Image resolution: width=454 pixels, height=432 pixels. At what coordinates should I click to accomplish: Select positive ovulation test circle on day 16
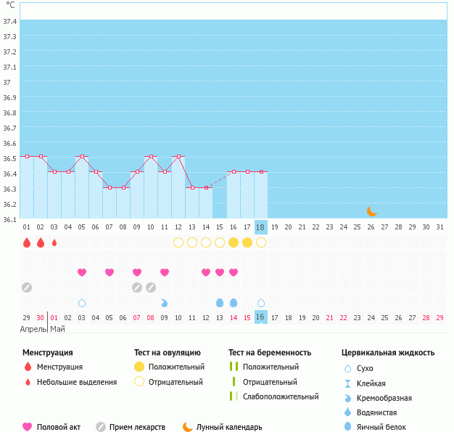(x=234, y=243)
